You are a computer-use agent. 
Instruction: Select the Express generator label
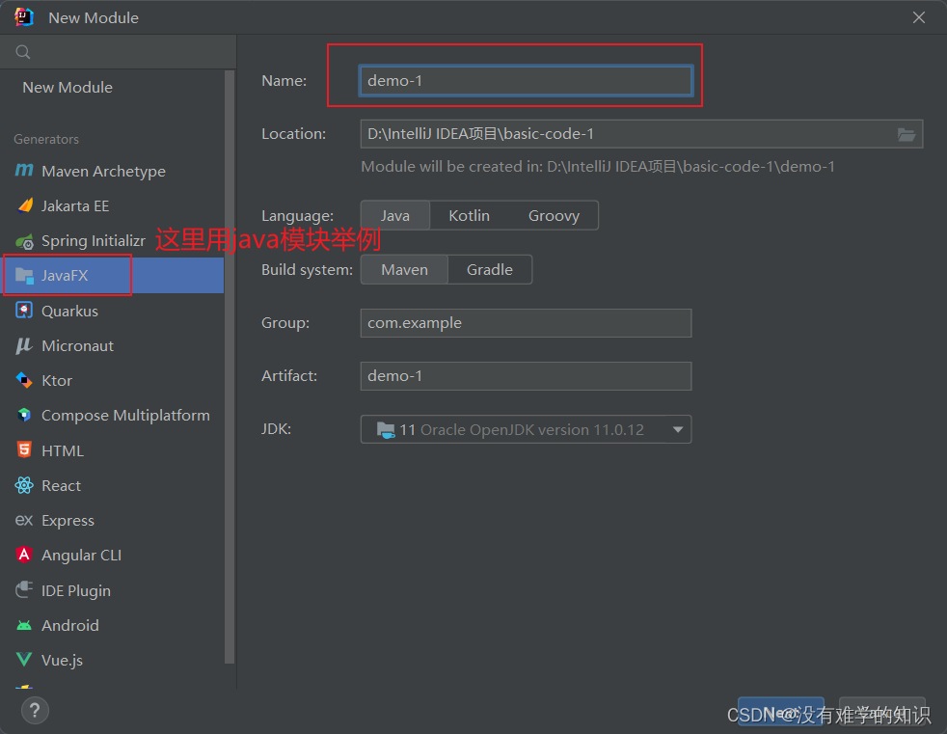click(68, 521)
